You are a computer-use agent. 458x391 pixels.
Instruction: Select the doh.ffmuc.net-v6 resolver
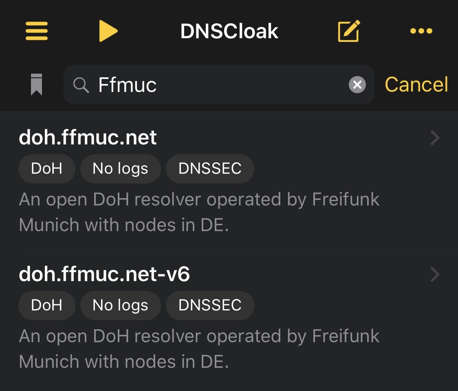pos(104,275)
